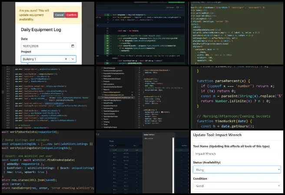This screenshot has height=195, width=285.
Task: Click the Date field showing 10/01/2026
Action: (x=49, y=46)
